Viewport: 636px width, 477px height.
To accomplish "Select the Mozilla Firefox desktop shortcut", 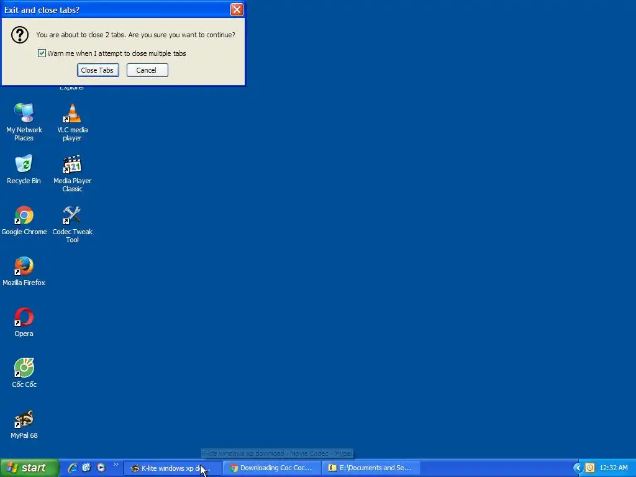I will 24,271.
